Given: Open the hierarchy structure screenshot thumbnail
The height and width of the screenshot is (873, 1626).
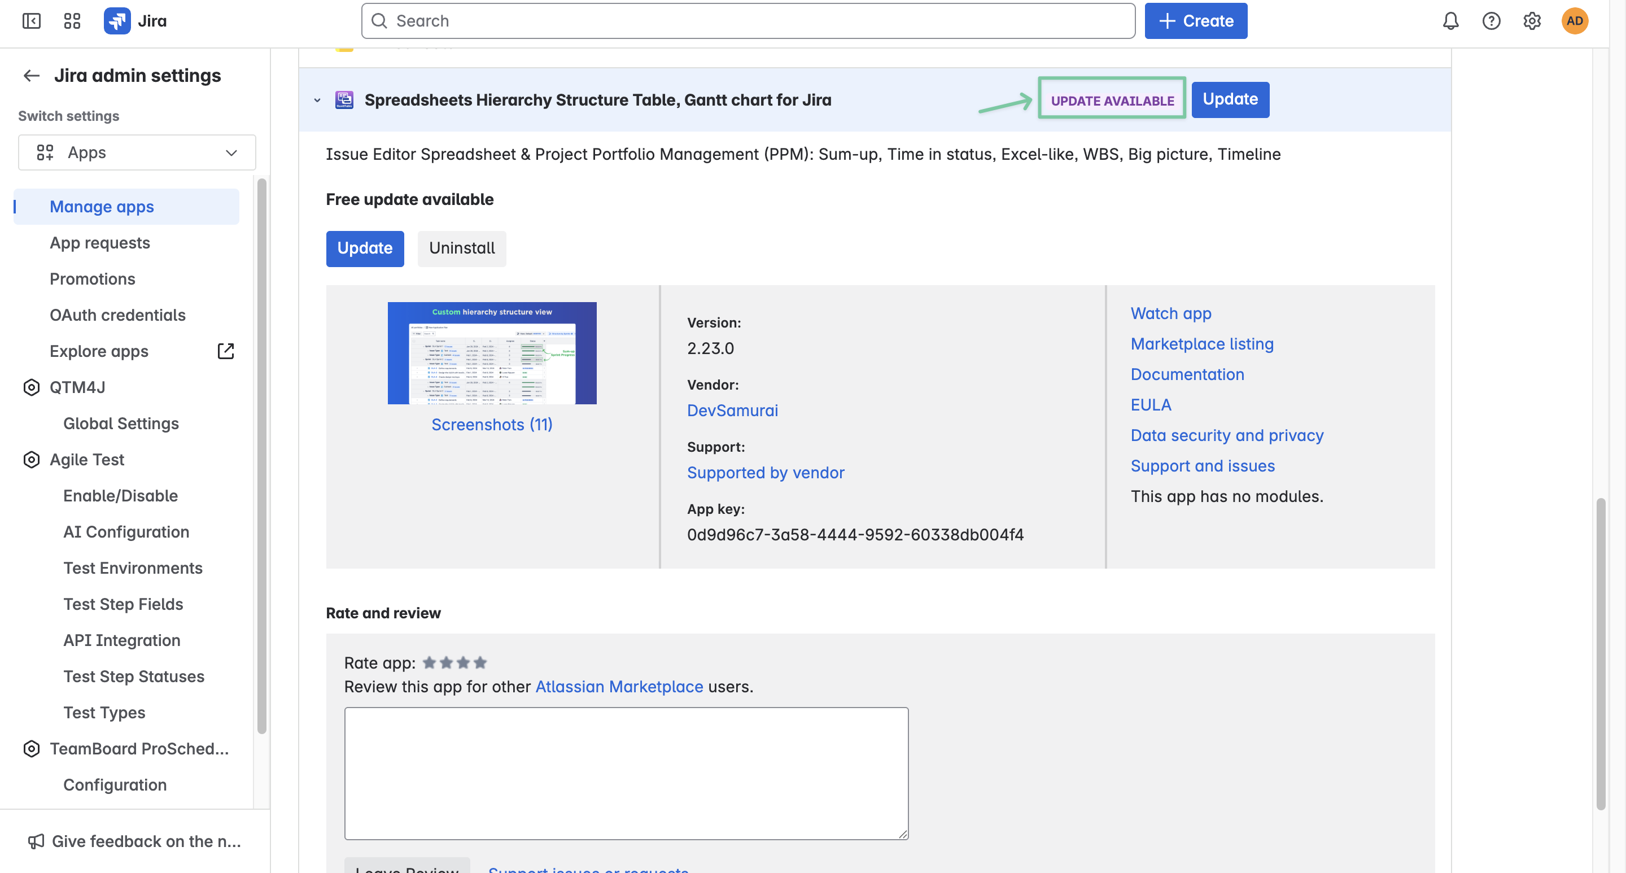Looking at the screenshot, I should click(492, 353).
